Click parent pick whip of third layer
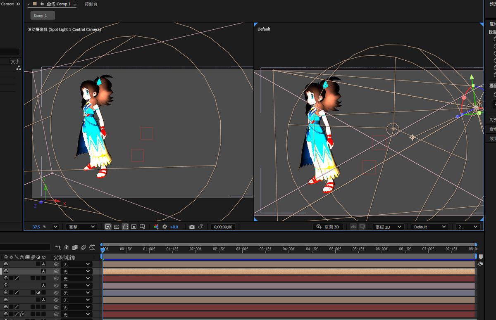Image resolution: width=496 pixels, height=320 pixels. [x=56, y=278]
